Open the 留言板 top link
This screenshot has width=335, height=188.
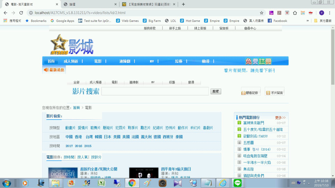(x=224, y=28)
